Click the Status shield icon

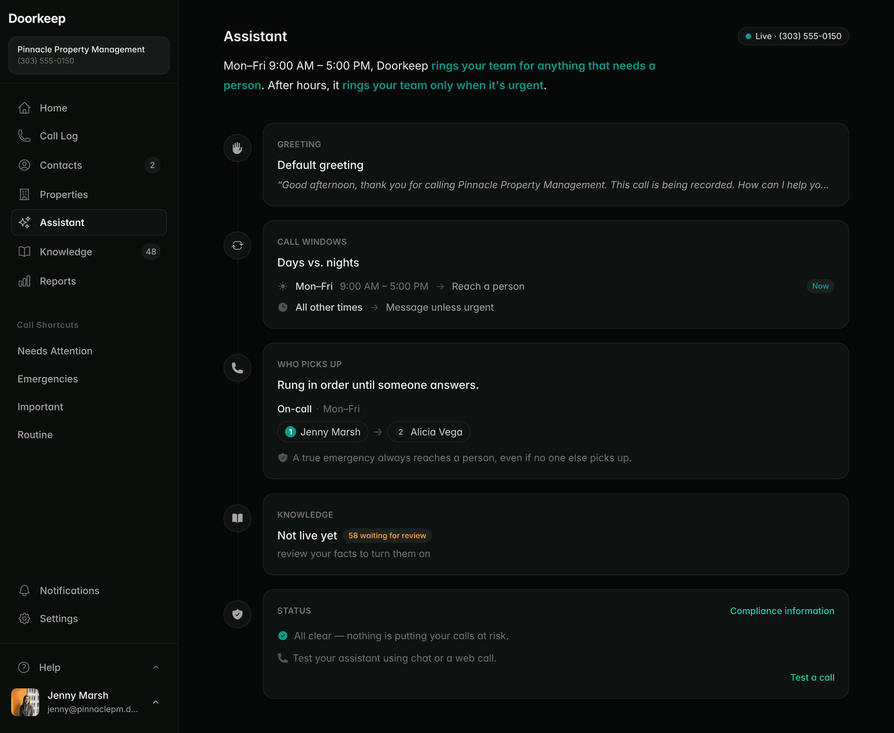click(x=237, y=614)
